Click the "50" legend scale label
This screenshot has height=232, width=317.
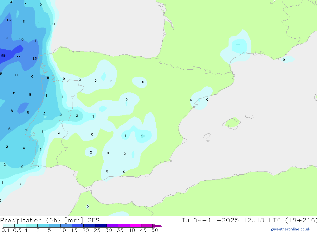[155, 230]
